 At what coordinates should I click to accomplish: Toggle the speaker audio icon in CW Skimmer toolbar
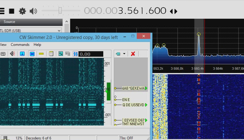(x=12, y=54)
